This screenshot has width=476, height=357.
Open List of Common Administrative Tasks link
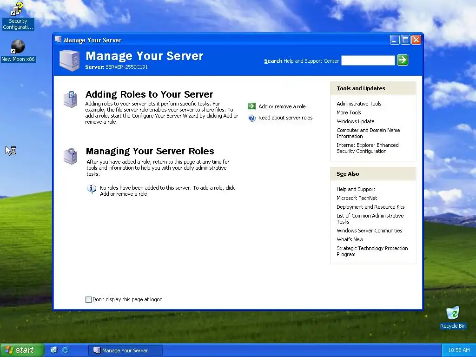370,218
